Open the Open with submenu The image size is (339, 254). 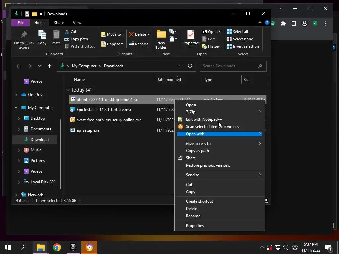[x=219, y=134]
